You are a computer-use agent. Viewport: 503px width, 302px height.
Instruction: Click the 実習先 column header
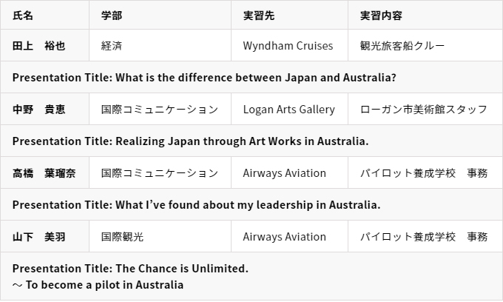pyautogui.click(x=289, y=15)
